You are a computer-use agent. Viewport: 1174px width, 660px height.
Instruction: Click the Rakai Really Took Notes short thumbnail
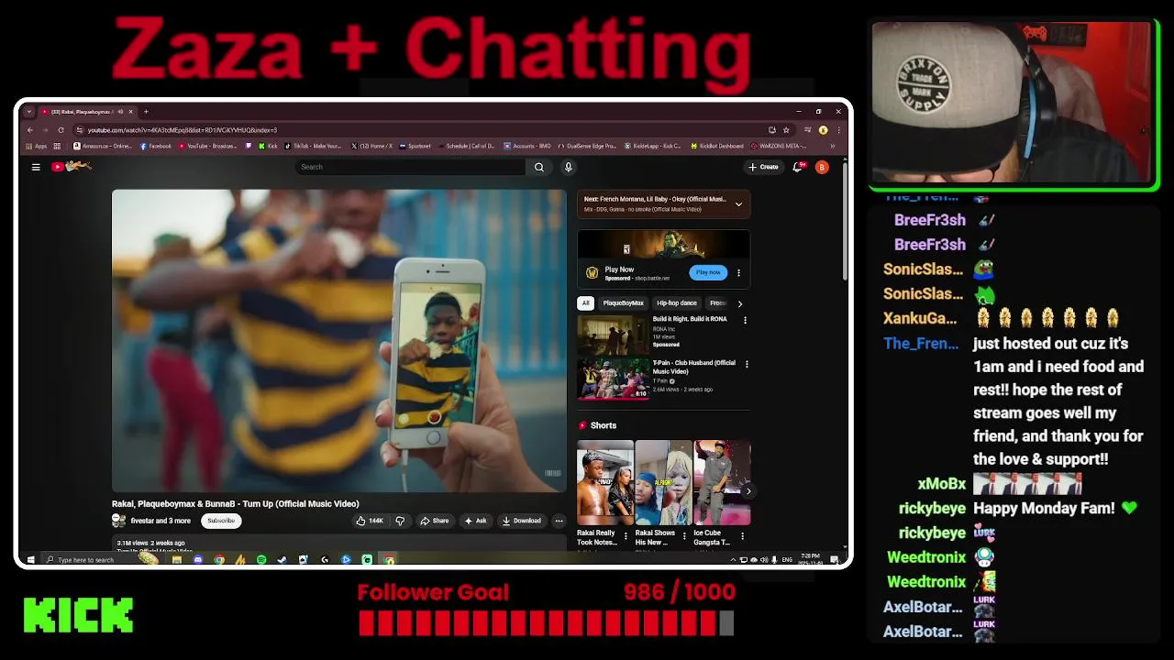click(x=604, y=483)
